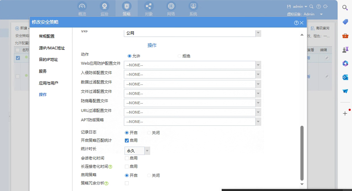Expand the admin user dropdown

pos(306,7)
